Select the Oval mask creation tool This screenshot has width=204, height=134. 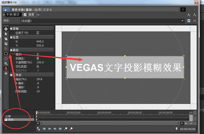click(x=6, y=58)
